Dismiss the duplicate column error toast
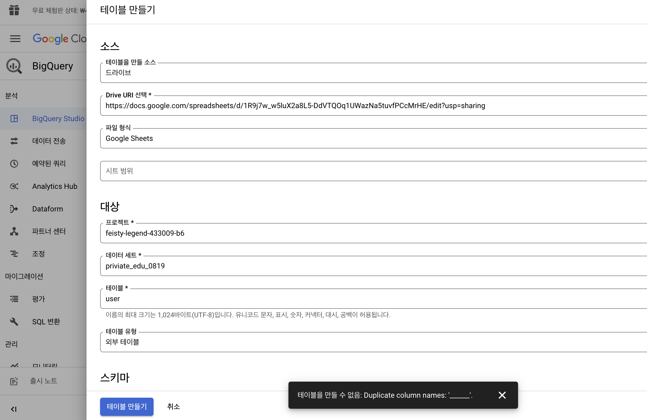 [502, 395]
